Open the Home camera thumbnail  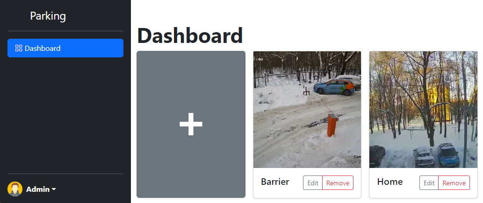[423, 110]
